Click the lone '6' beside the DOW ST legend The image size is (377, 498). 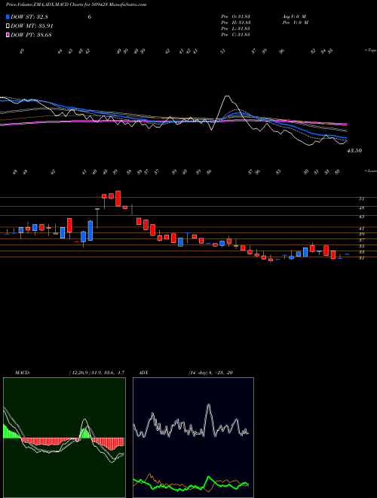click(90, 17)
